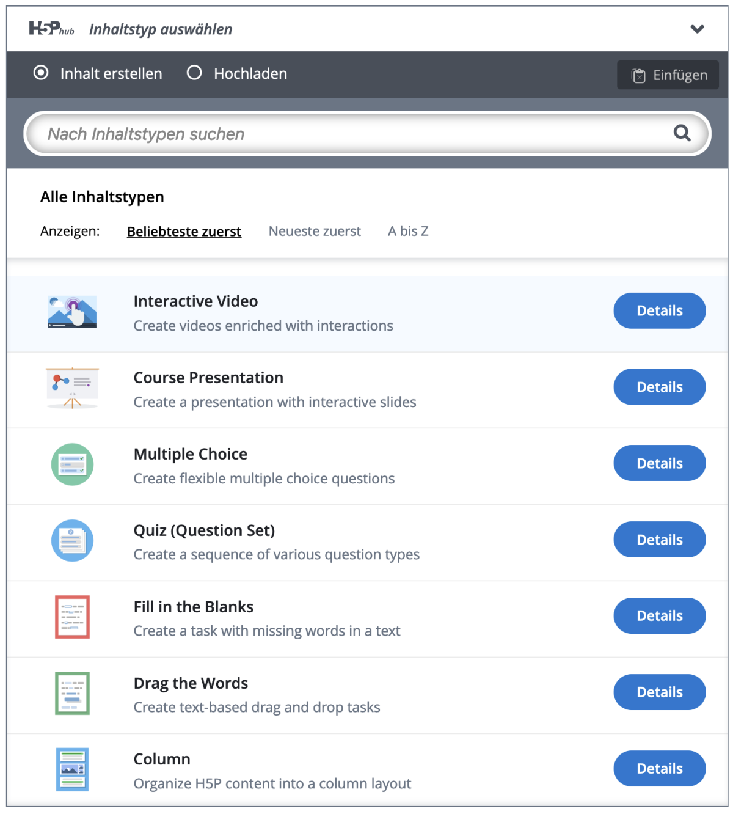Select the Hochladen radio button
Image resolution: width=733 pixels, height=814 pixels.
point(194,73)
